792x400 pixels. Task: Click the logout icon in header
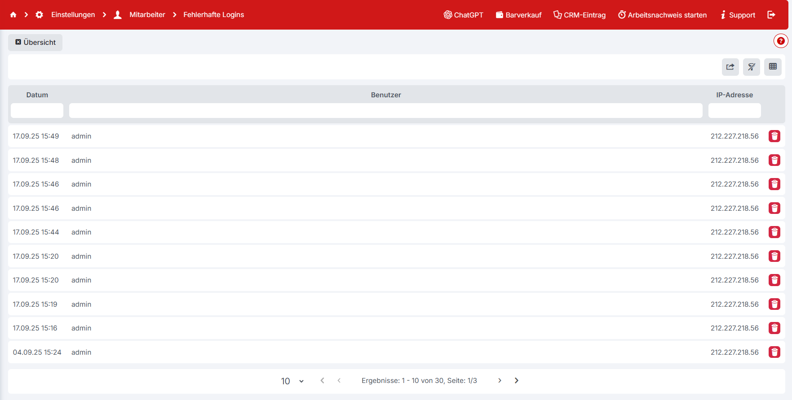tap(771, 15)
